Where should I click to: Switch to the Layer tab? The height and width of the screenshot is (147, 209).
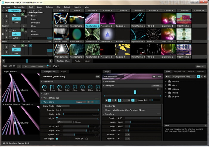click(64, 72)
